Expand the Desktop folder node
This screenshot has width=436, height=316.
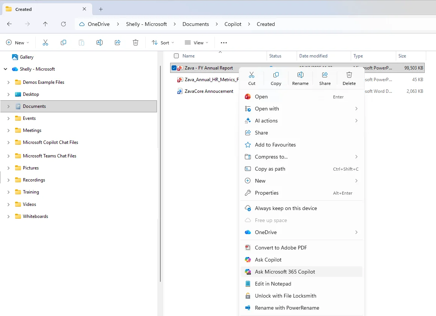tap(8, 94)
